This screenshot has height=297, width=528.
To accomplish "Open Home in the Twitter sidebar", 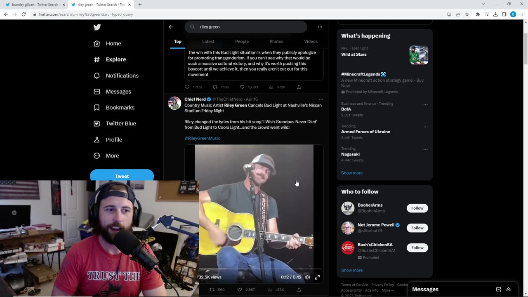I will tap(107, 43).
